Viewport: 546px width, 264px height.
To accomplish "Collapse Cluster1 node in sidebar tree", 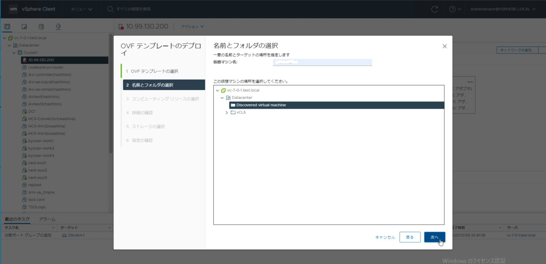I will (x=14, y=52).
